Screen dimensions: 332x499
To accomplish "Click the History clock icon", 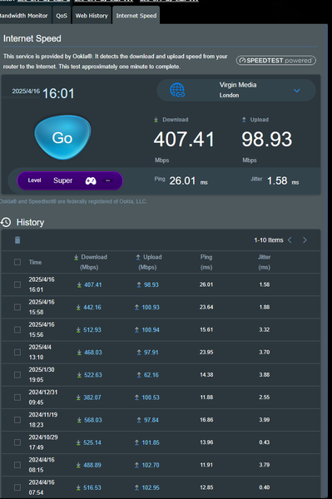I will [x=6, y=222].
